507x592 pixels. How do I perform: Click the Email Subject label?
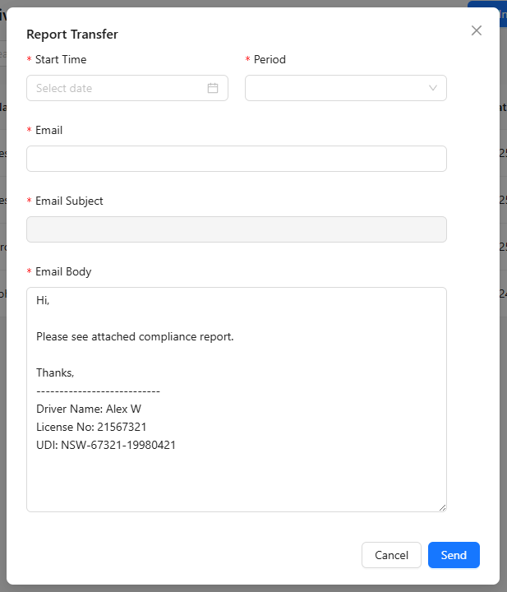point(69,201)
